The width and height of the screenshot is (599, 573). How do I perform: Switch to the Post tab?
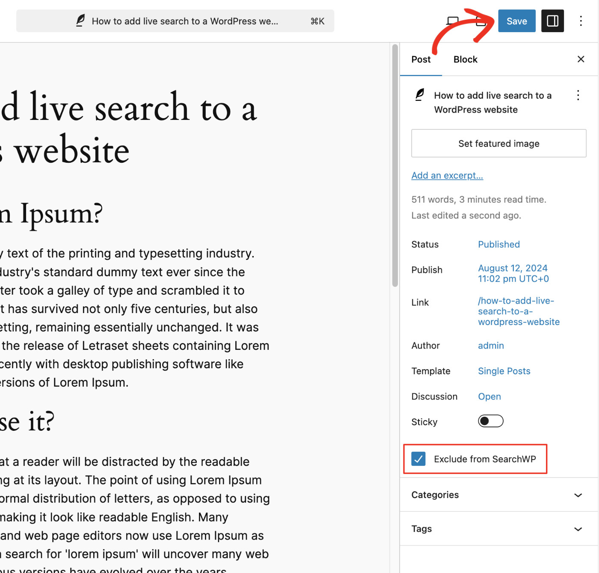pyautogui.click(x=421, y=59)
